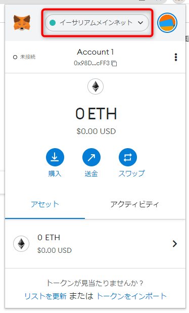This screenshot has width=189, height=313.
Task: Open the account avatar menu
Action: (x=167, y=23)
